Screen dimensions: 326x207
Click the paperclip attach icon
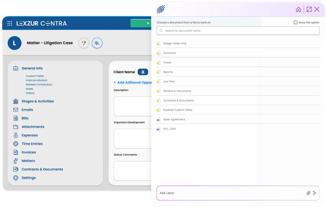tap(308, 193)
